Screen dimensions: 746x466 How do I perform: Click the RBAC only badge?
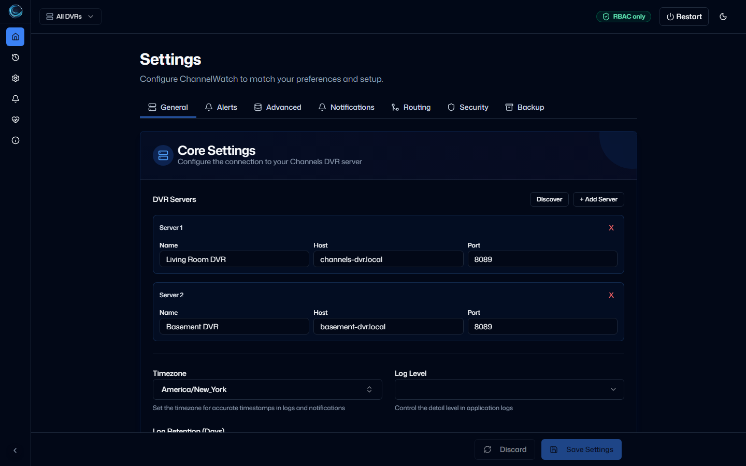pos(624,17)
